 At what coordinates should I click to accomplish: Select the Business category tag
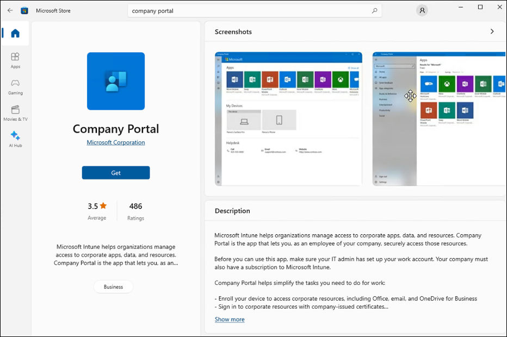113,286
